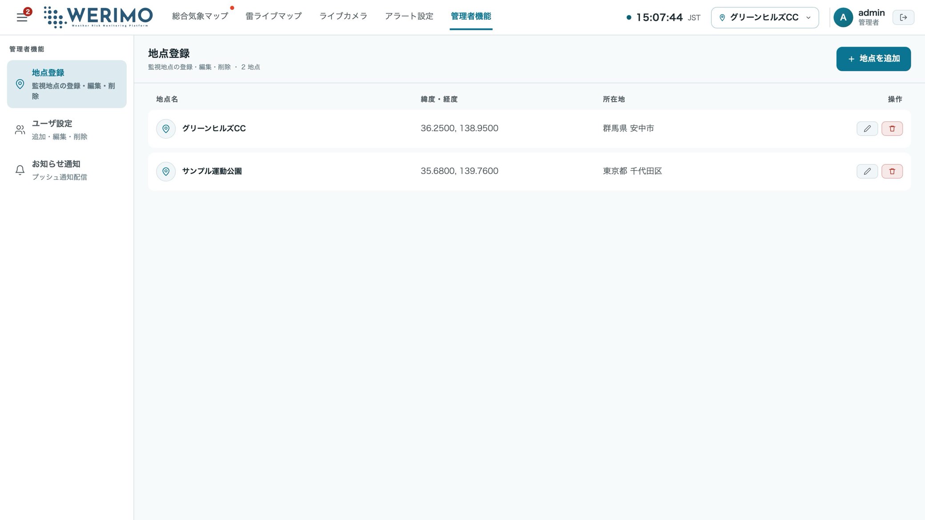
Task: Click the 地点名 column header
Action: [x=167, y=99]
